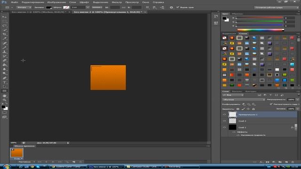Select the Gradient tool
This screenshot has height=169, width=301.
(x=4, y=65)
